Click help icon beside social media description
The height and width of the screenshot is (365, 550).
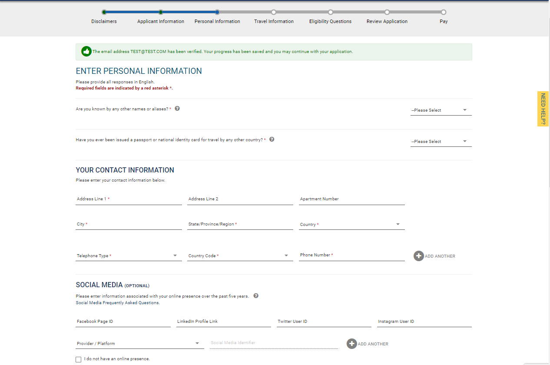256,296
